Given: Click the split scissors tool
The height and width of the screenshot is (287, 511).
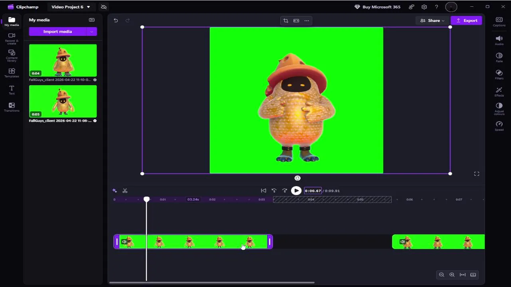Looking at the screenshot, I should click(x=125, y=191).
